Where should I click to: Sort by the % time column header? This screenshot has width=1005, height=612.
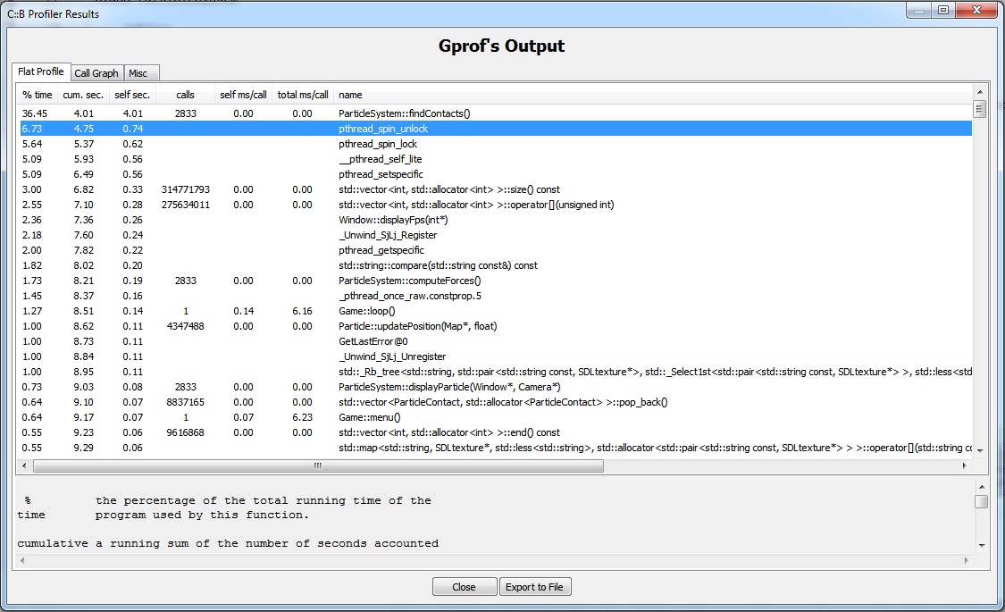(x=38, y=95)
